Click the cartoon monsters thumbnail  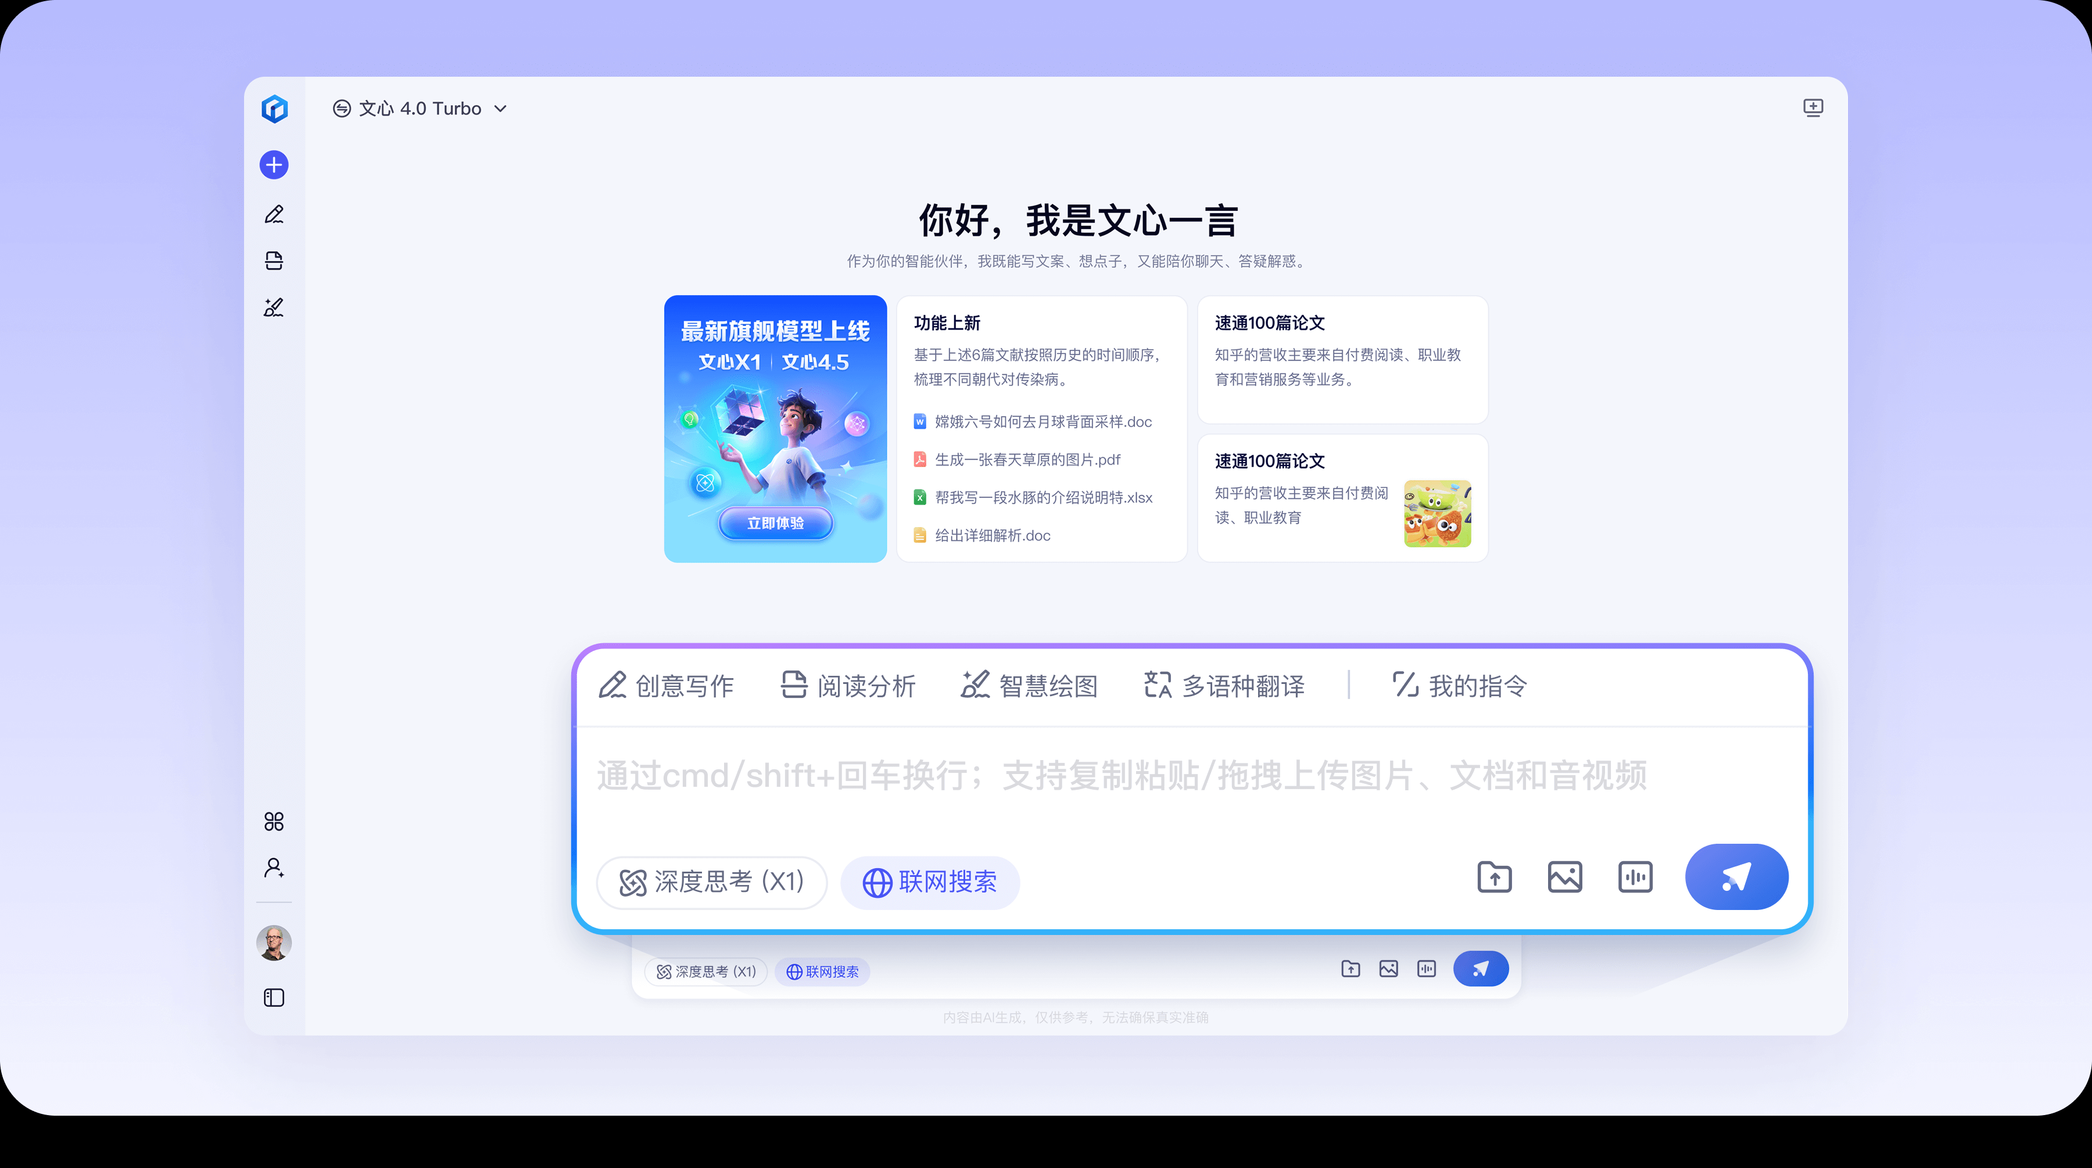(1438, 513)
